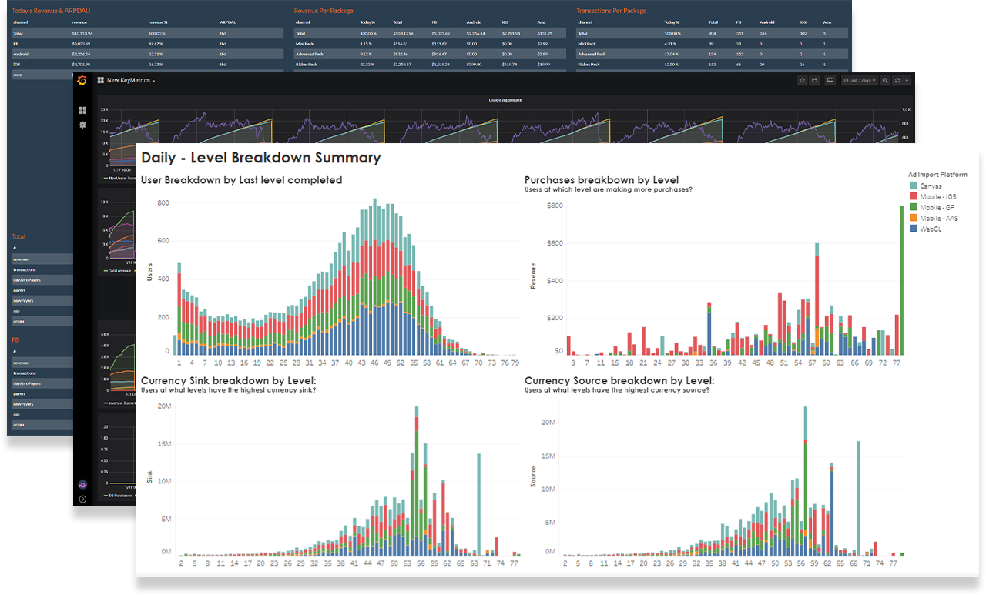Toggle the Canvas legend entry
Screen dimensions: 986x595
tap(931, 186)
